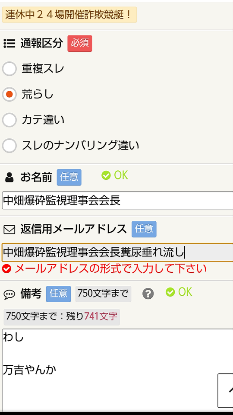Viewport: 233px width, 415px height.
Task: Click the speech bubble icon beside 備考
Action: (x=9, y=294)
